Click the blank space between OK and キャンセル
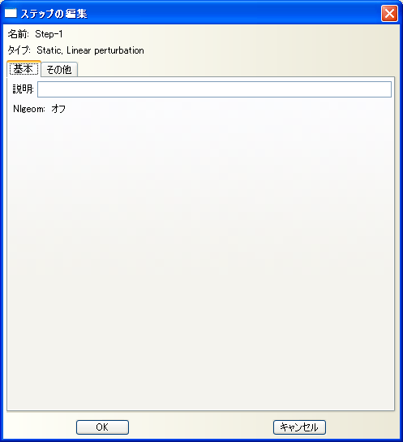403x442 pixels. (201, 427)
